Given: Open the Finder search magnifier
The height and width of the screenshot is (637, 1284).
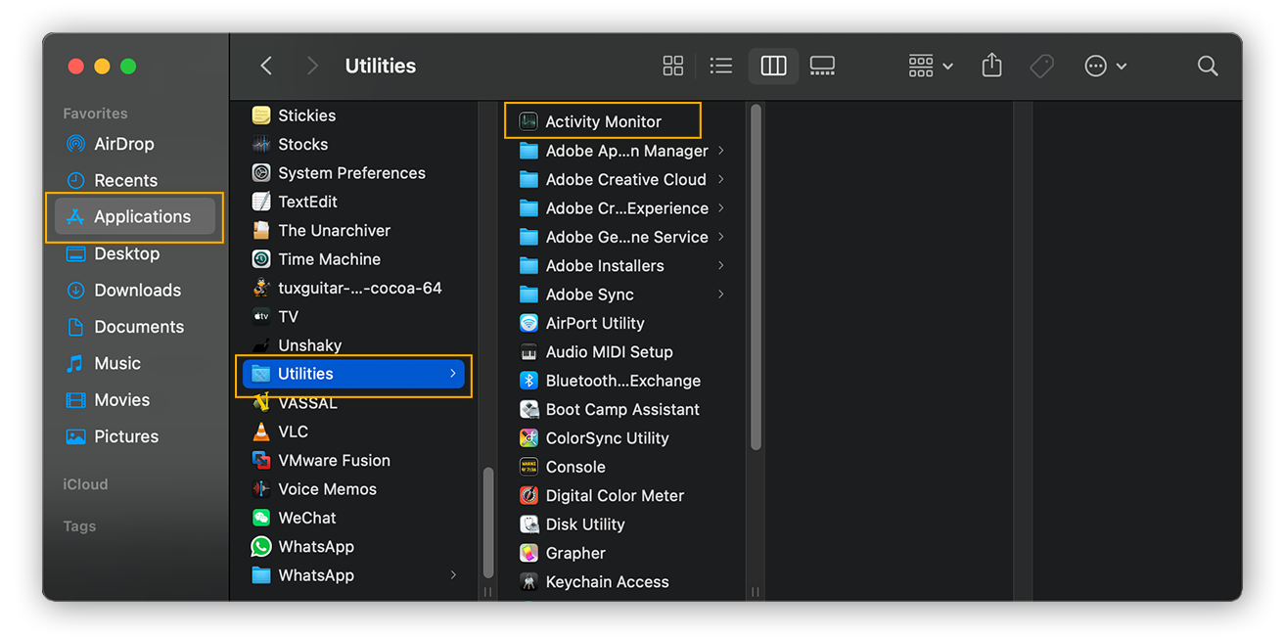Looking at the screenshot, I should (x=1208, y=66).
